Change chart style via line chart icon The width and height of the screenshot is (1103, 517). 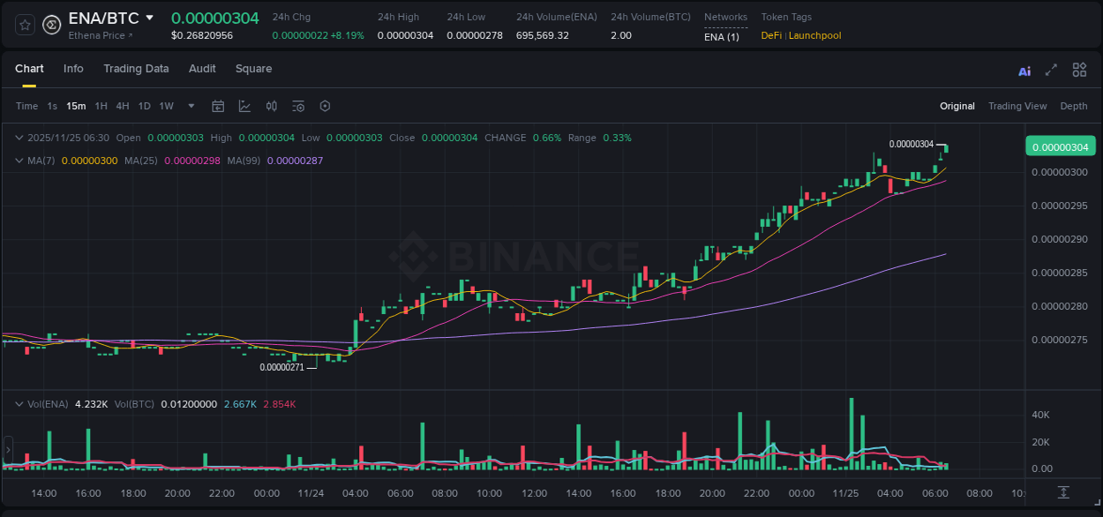(x=244, y=106)
